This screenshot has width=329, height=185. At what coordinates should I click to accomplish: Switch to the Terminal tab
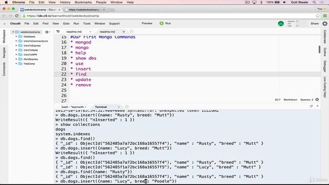click(101, 107)
